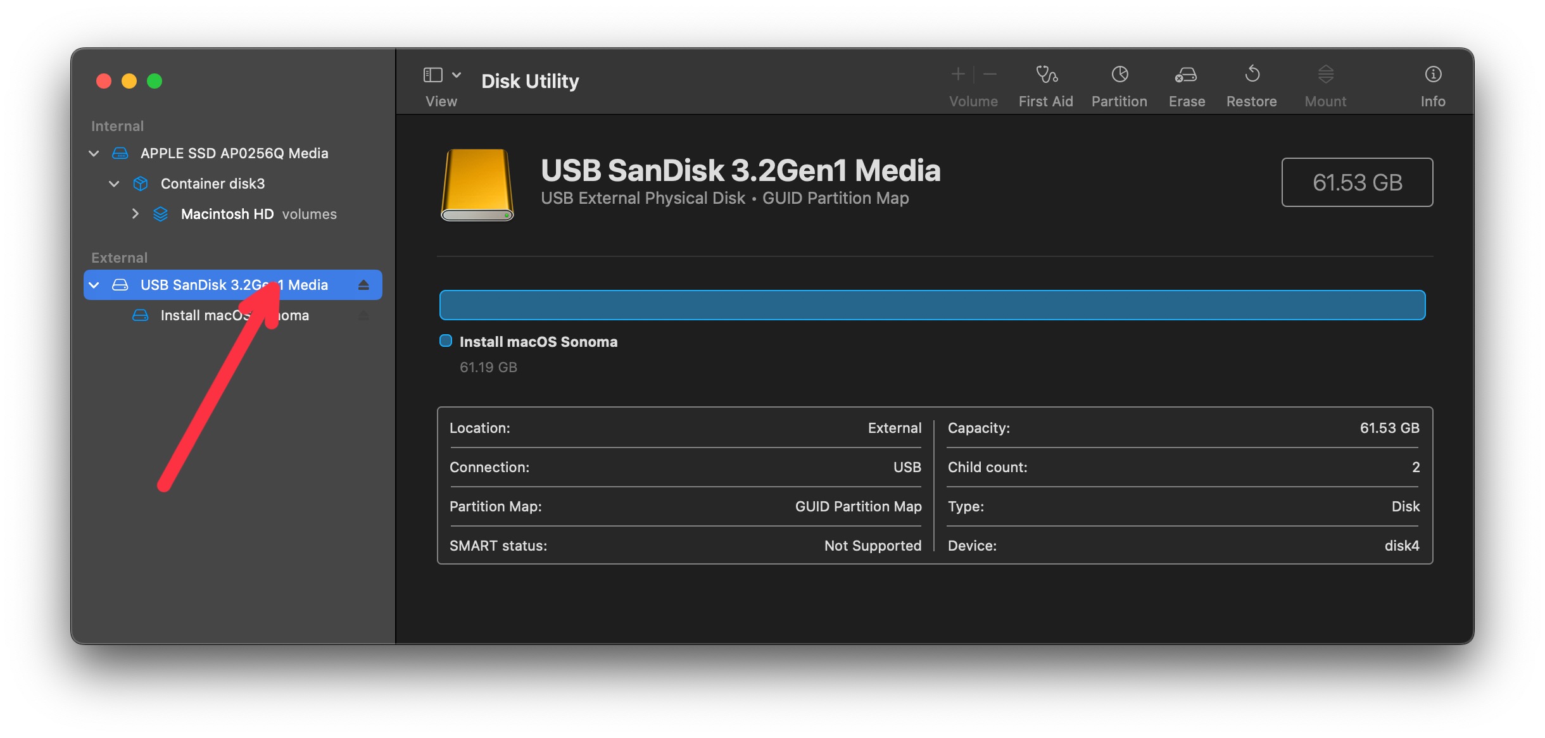The image size is (1545, 738).
Task: Select the Install macOS Sonoma indicator dot
Action: click(x=445, y=341)
